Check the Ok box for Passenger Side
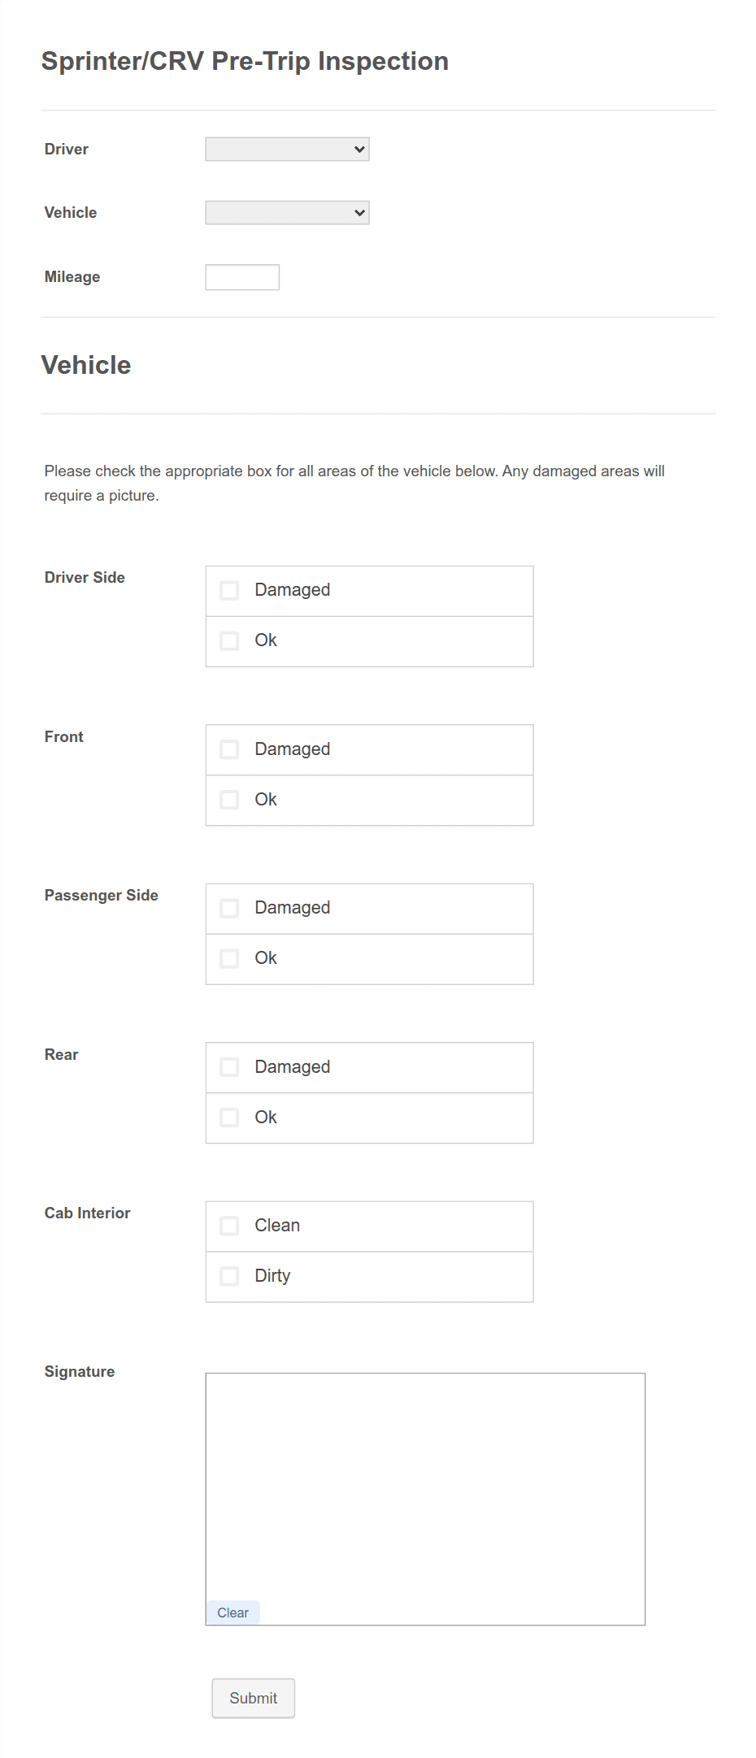 [x=229, y=958]
